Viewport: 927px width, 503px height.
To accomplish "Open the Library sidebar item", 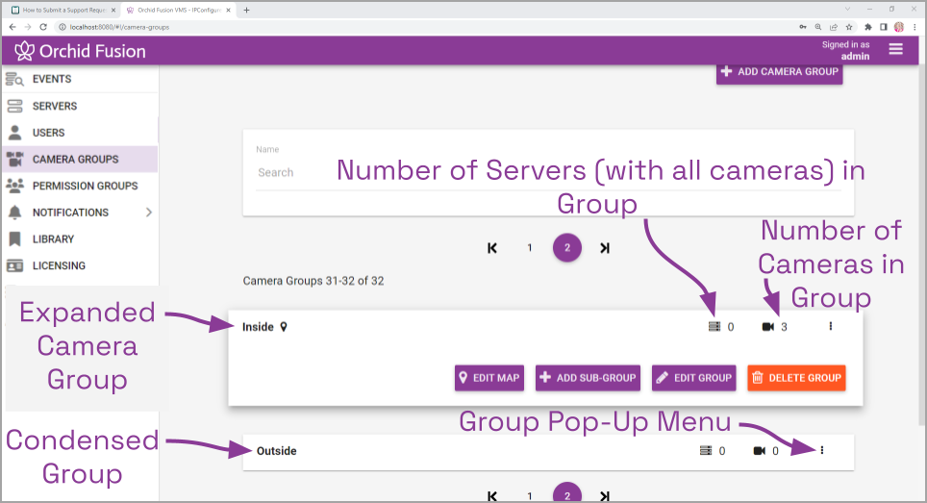I will [x=80, y=239].
